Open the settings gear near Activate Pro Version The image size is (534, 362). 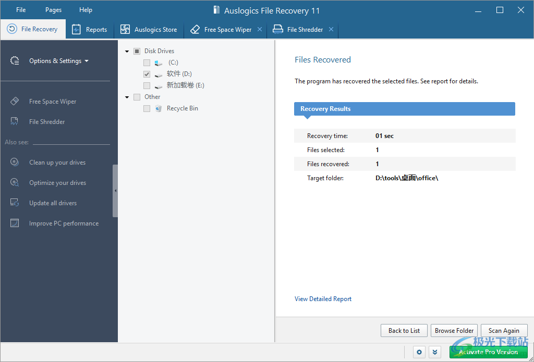pos(419,352)
